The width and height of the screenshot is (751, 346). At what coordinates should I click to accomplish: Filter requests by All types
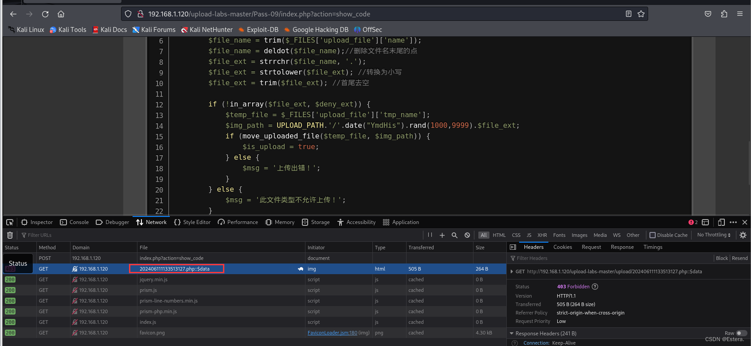[484, 235]
